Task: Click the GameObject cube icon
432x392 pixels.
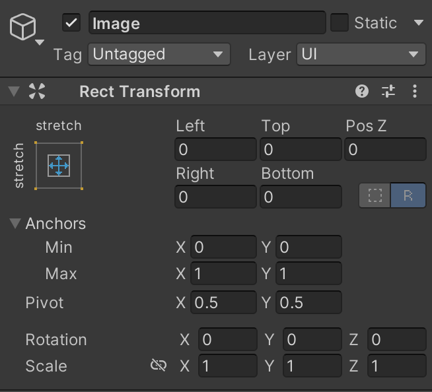Action: 22,28
